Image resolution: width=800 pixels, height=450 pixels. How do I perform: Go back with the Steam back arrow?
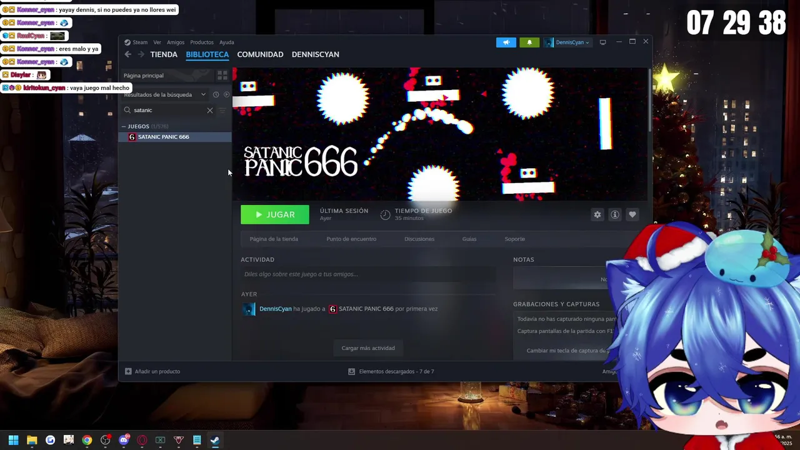point(128,54)
